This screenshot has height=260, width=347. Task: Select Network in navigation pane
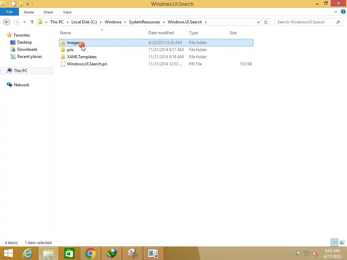coord(21,85)
